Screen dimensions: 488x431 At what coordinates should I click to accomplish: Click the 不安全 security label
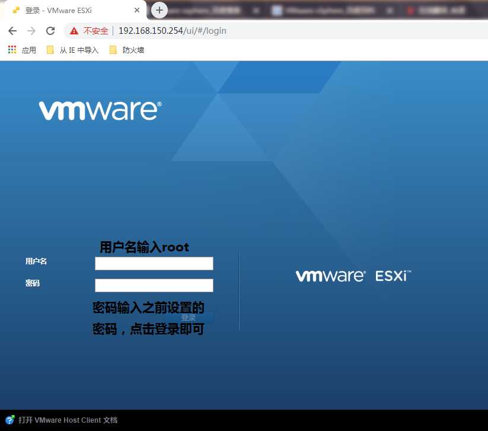(x=96, y=31)
